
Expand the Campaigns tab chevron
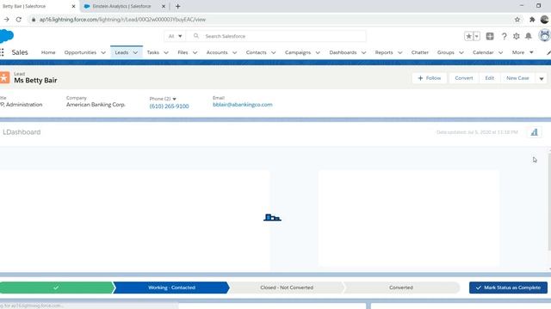click(x=318, y=52)
